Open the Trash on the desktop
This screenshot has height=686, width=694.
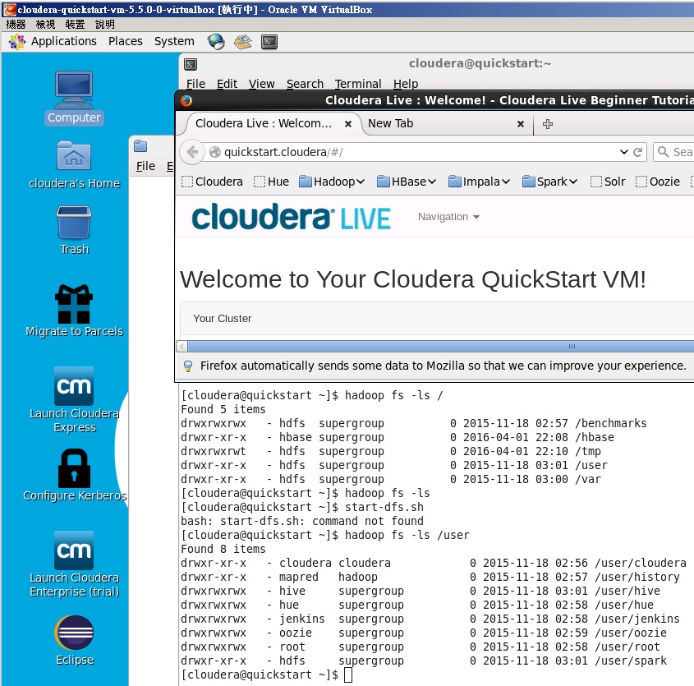(x=74, y=222)
